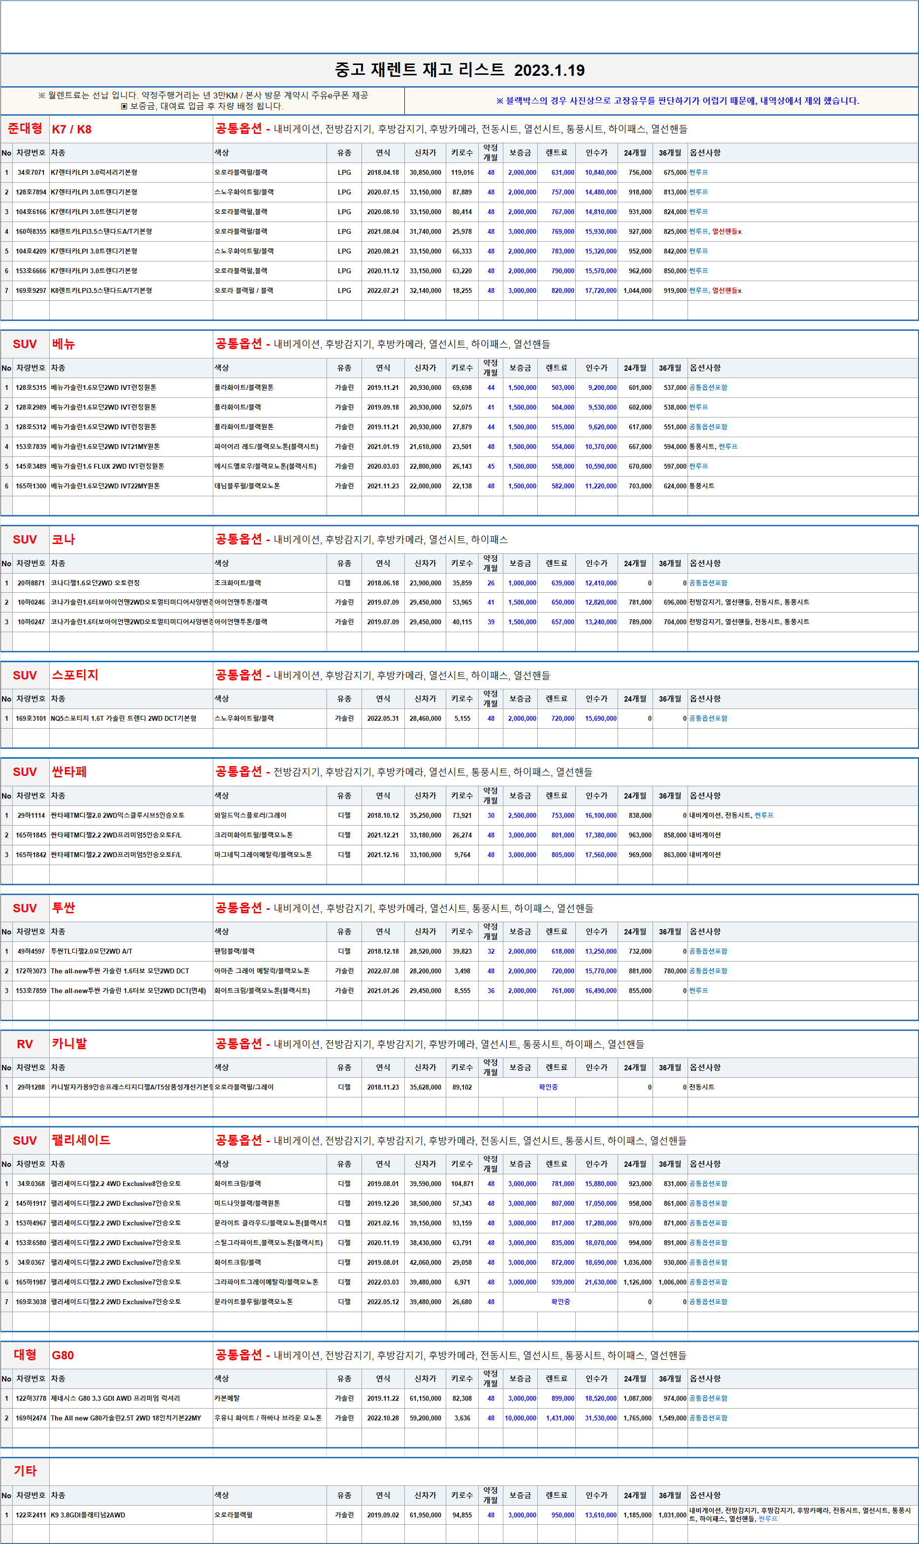Select rent fee 631,000

pos(562,173)
